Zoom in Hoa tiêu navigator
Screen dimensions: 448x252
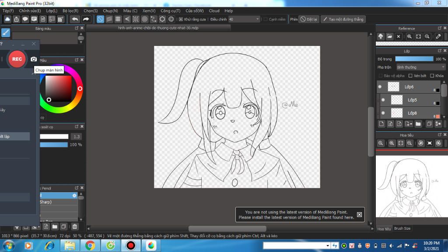[392, 143]
